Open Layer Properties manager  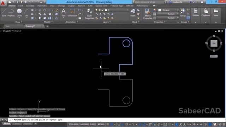click(x=89, y=14)
